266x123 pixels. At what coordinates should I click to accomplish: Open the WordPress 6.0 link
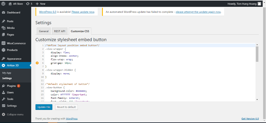pyautogui.click(x=48, y=12)
